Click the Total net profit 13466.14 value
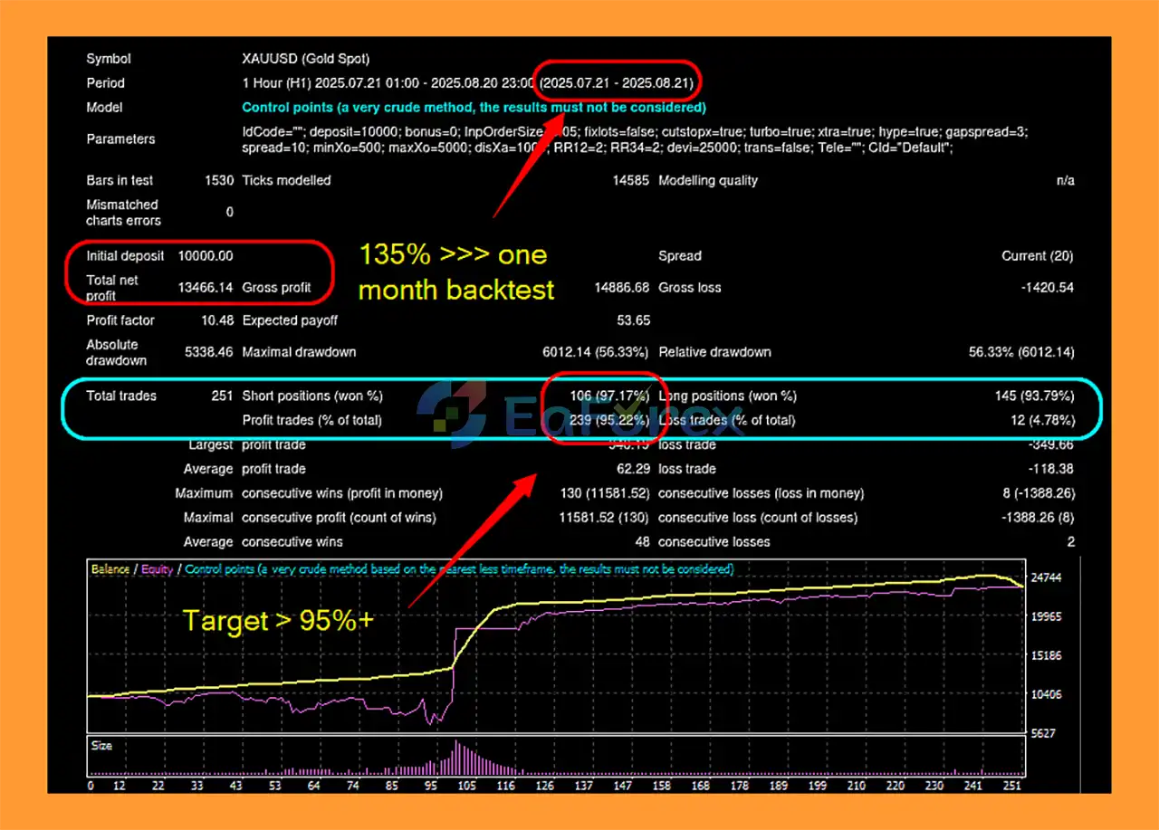Screen dimensions: 1159x830 tap(205, 288)
